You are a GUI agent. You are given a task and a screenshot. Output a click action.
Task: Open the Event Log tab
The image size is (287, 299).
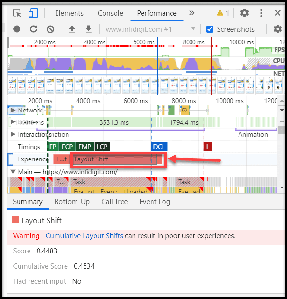coord(155,202)
